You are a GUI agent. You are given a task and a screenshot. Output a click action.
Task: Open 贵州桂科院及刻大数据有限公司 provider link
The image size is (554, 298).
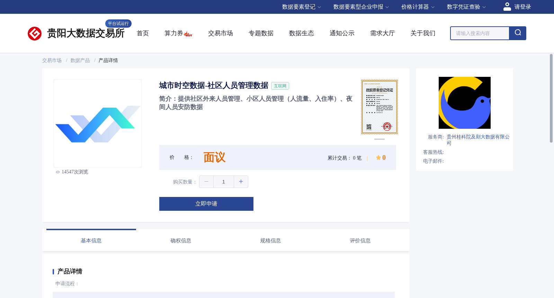478,140
